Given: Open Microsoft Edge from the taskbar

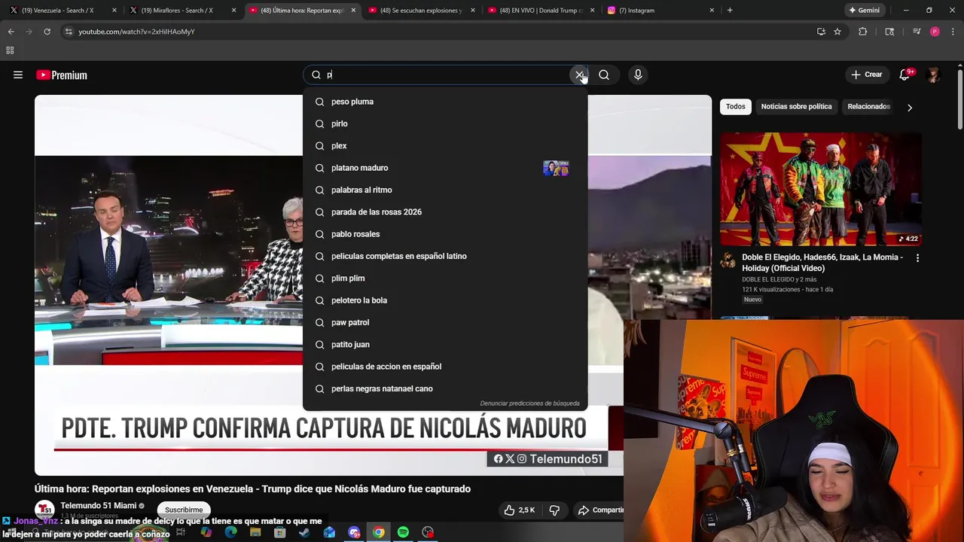Looking at the screenshot, I should coord(230,532).
